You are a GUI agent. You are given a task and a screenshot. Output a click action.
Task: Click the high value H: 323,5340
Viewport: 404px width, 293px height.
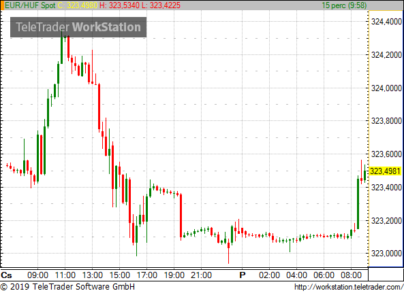point(119,5)
